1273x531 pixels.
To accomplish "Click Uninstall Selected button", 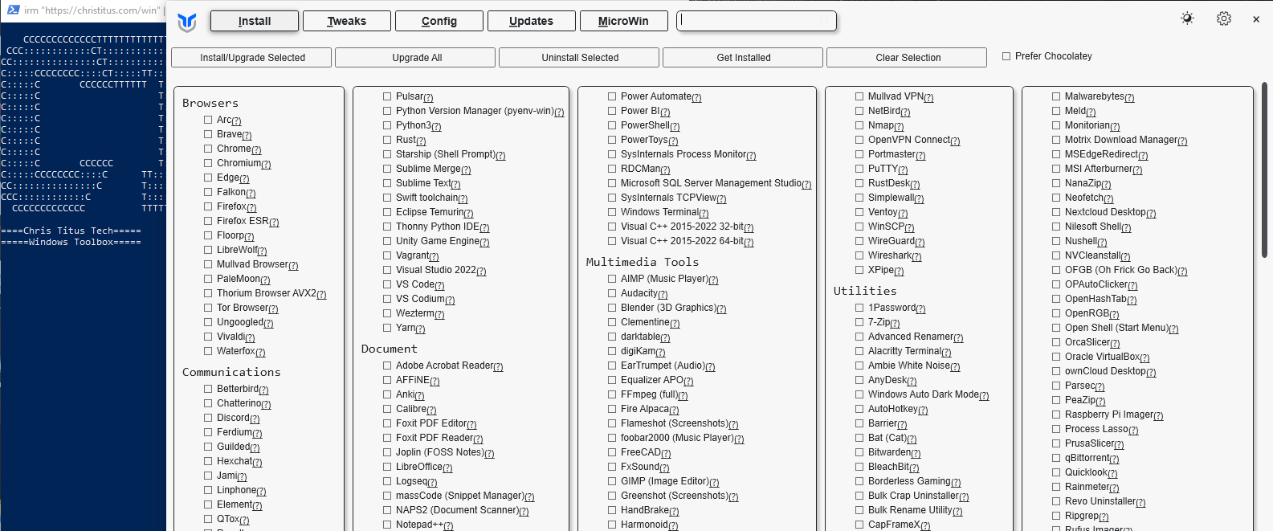I will (x=580, y=58).
